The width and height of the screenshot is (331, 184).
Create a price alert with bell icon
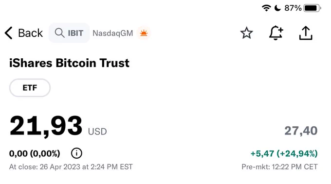click(276, 33)
